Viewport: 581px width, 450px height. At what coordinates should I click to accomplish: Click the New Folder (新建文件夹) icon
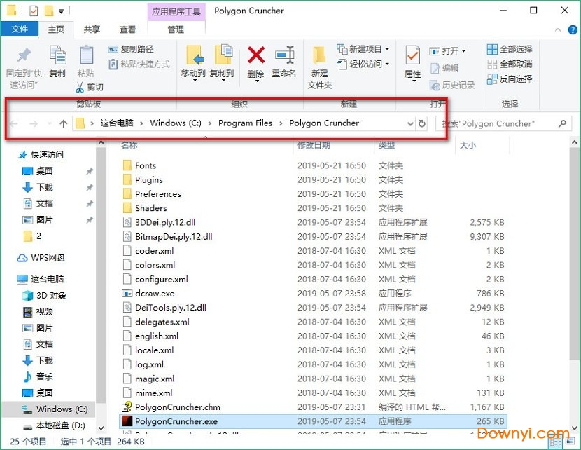pyautogui.click(x=320, y=57)
